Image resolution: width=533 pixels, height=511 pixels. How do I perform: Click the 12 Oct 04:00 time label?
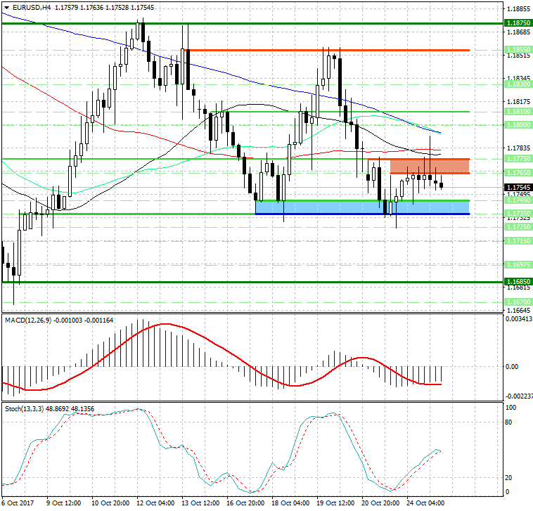coord(156,503)
